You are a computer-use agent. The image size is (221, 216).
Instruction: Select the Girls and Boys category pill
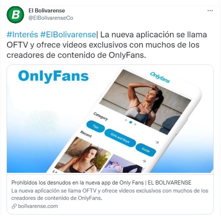[120, 138]
